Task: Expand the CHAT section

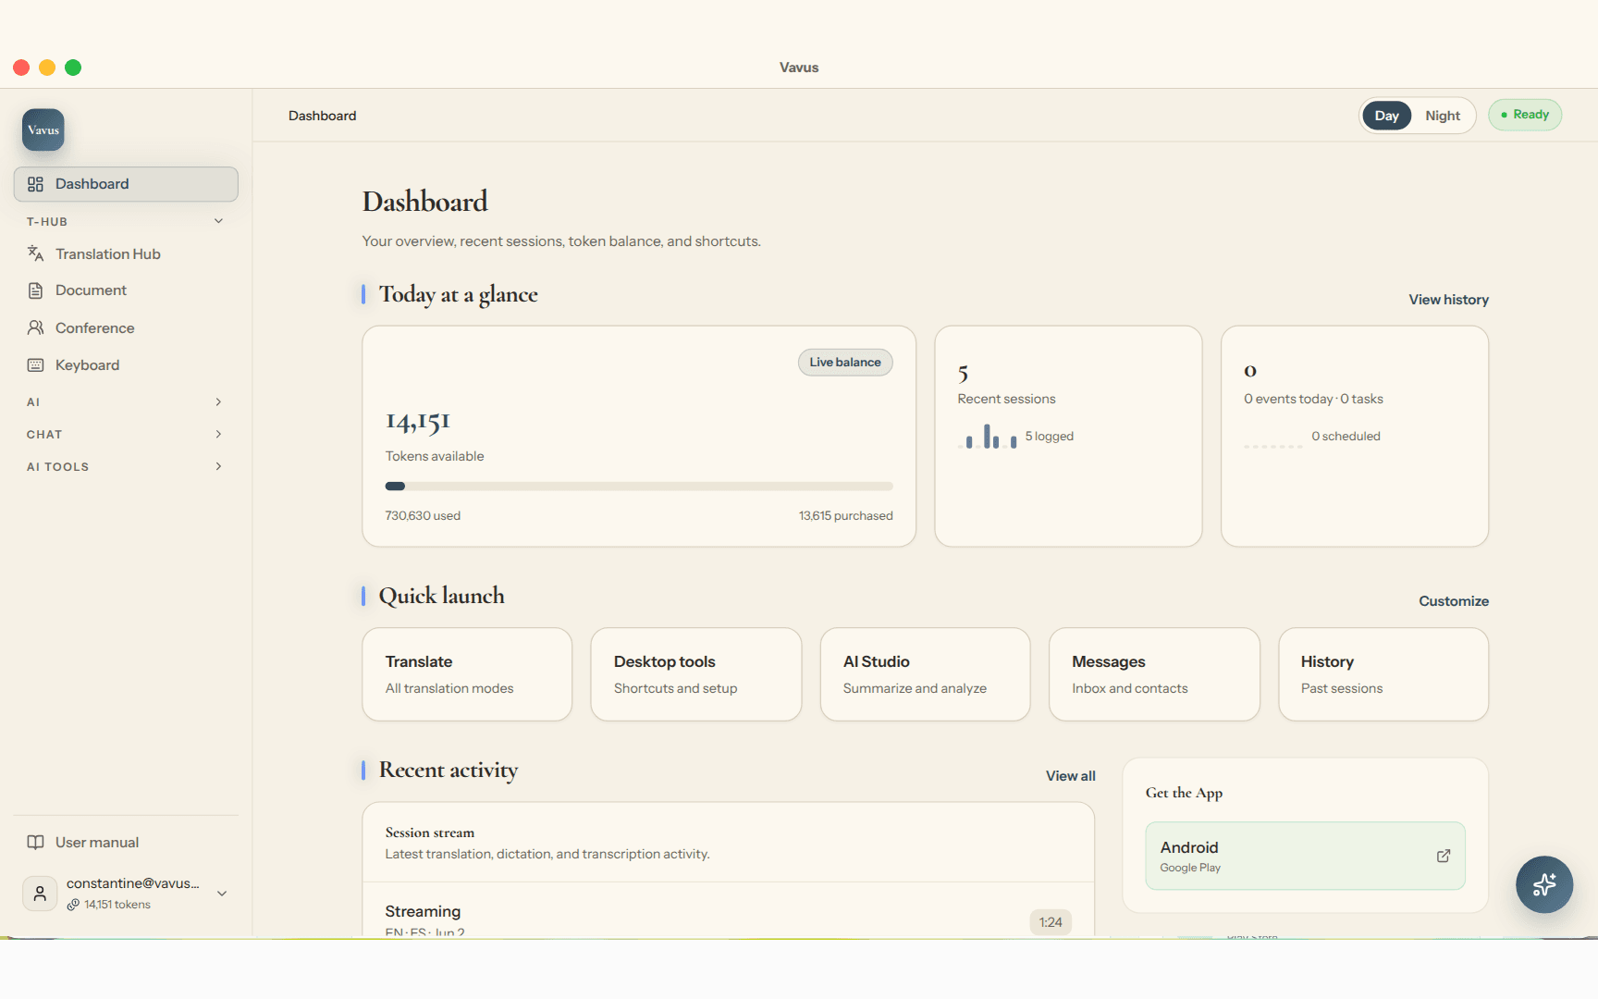Action: pyautogui.click(x=126, y=435)
